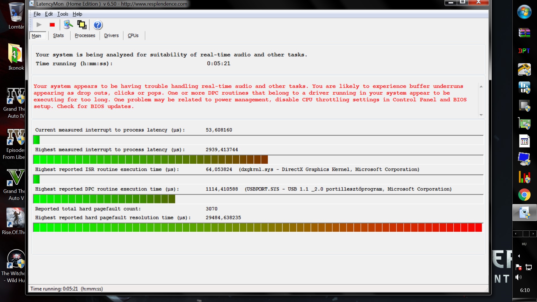The image size is (537, 302).
Task: Open the Processes tab
Action: pyautogui.click(x=85, y=36)
